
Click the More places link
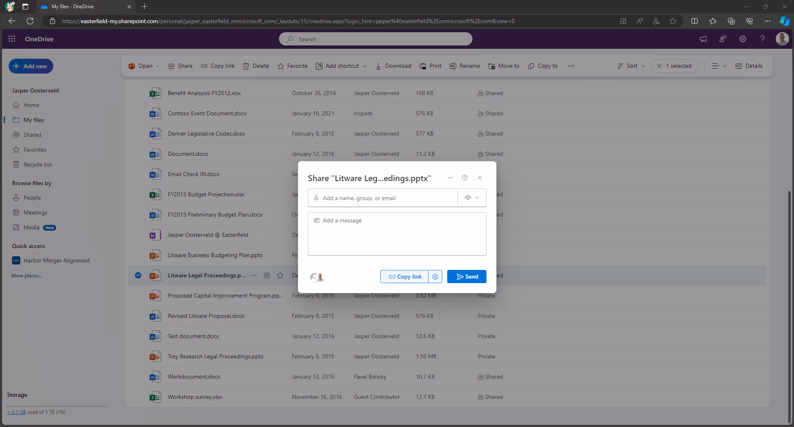coord(26,276)
